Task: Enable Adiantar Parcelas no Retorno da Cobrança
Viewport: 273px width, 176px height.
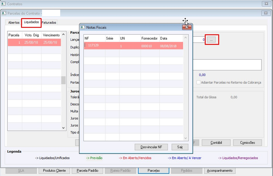Action: pos(198,82)
